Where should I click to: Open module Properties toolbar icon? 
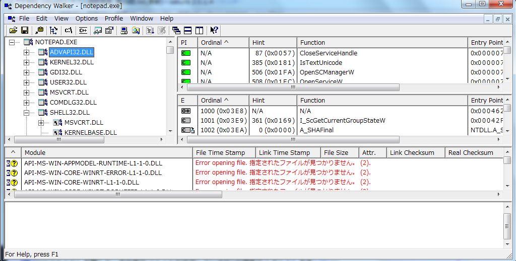click(x=109, y=31)
